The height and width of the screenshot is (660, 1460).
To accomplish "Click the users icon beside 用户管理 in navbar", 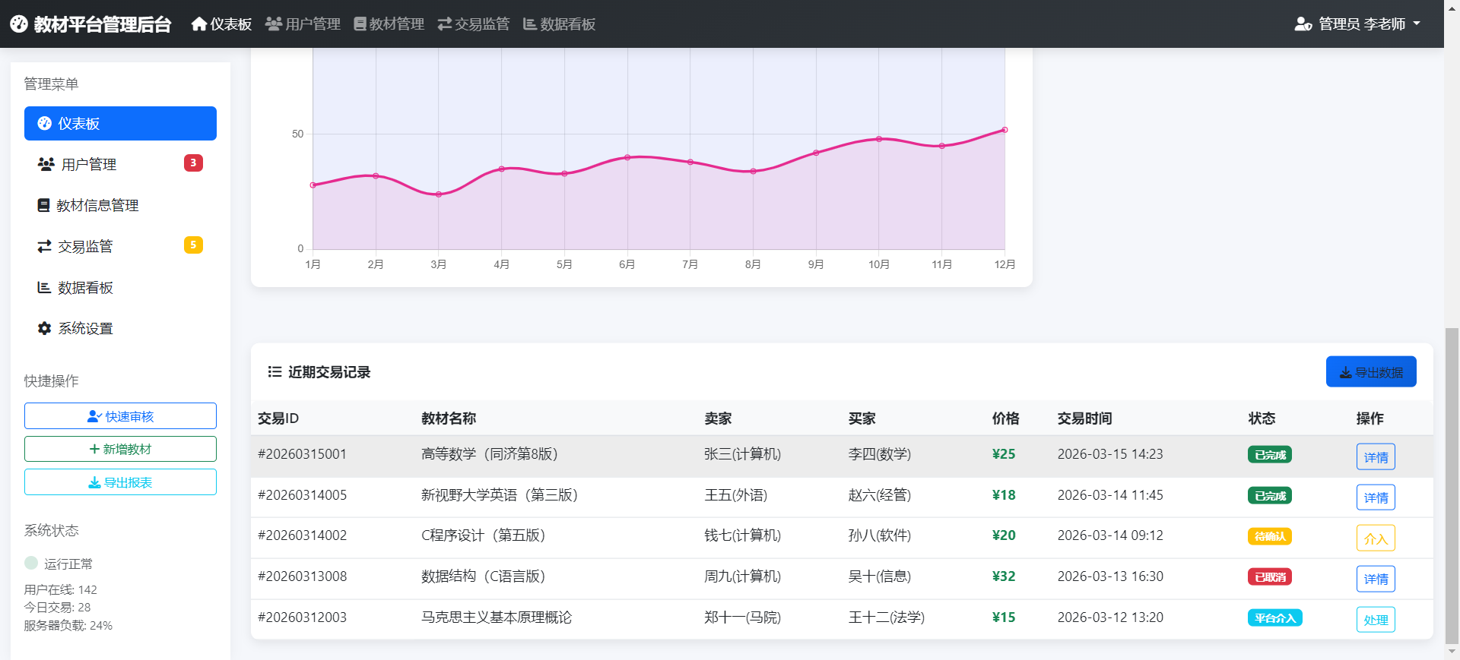I will (274, 24).
